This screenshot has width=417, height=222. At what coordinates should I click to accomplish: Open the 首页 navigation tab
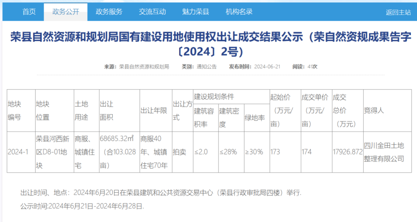tap(29, 12)
